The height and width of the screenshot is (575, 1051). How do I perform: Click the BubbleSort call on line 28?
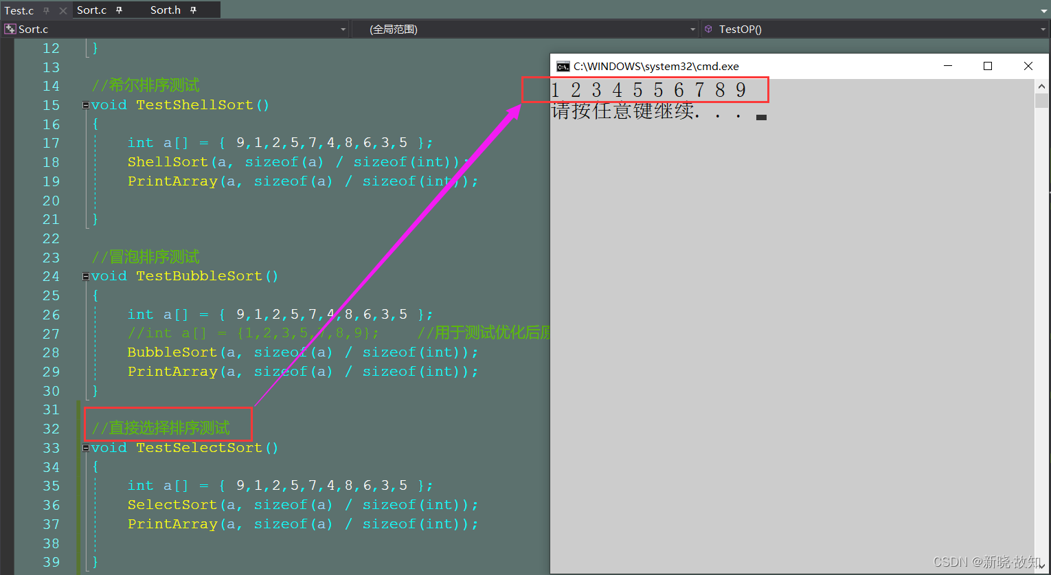pos(172,352)
